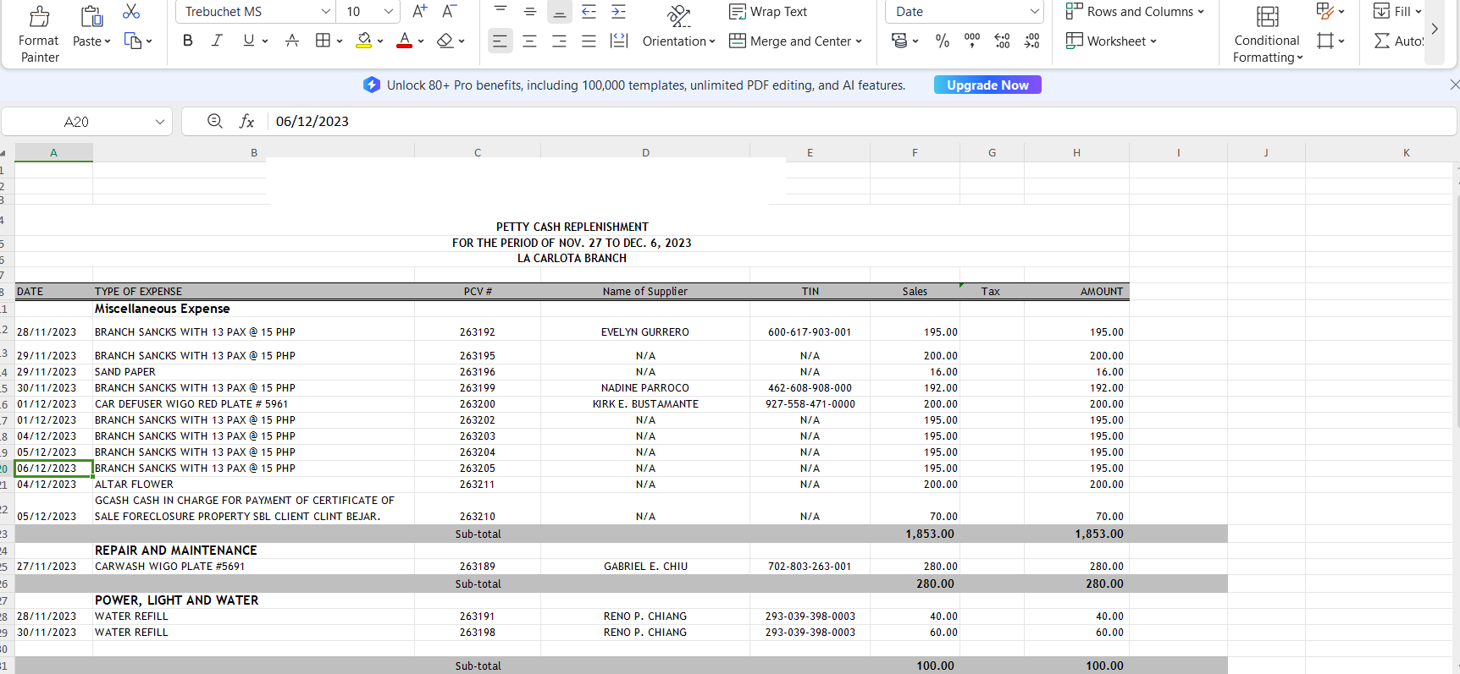The width and height of the screenshot is (1460, 674).
Task: Increase indent of cell contents
Action: pos(619,12)
